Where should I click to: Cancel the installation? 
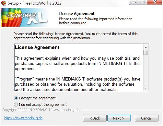pos(146,118)
